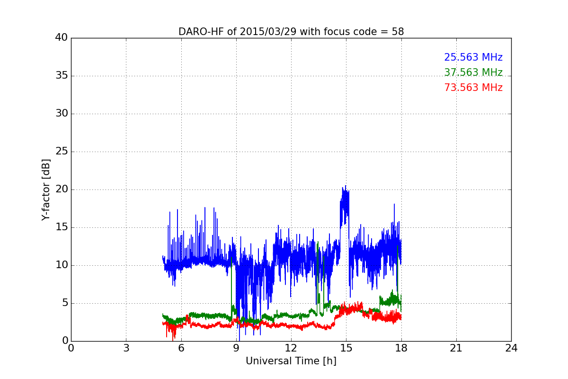Click the y-axis tick label 35

click(x=62, y=75)
